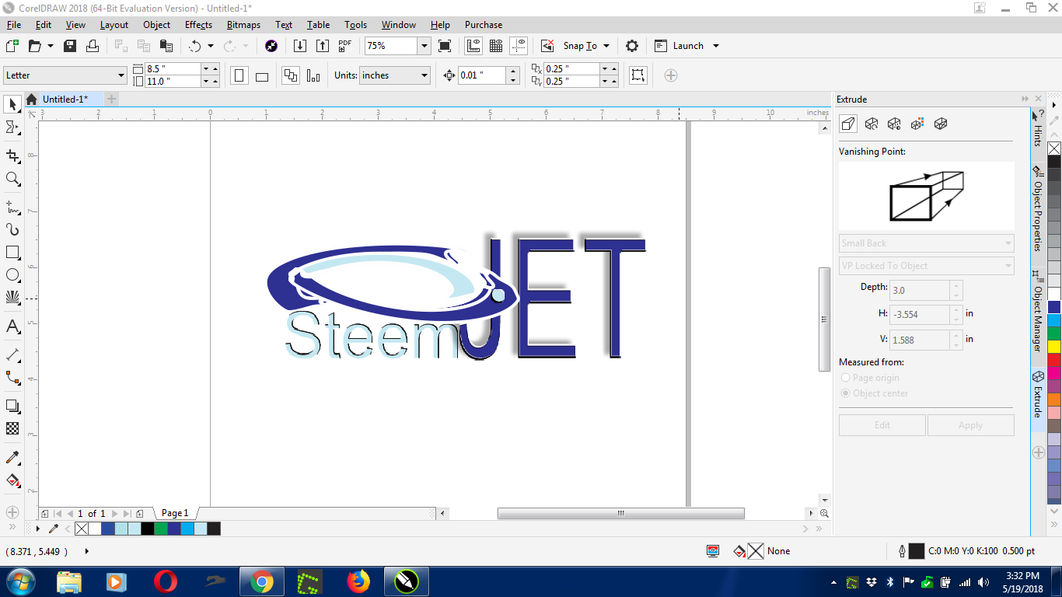Switch to the Object Manager docker tab
The image size is (1062, 597).
coord(1038,311)
